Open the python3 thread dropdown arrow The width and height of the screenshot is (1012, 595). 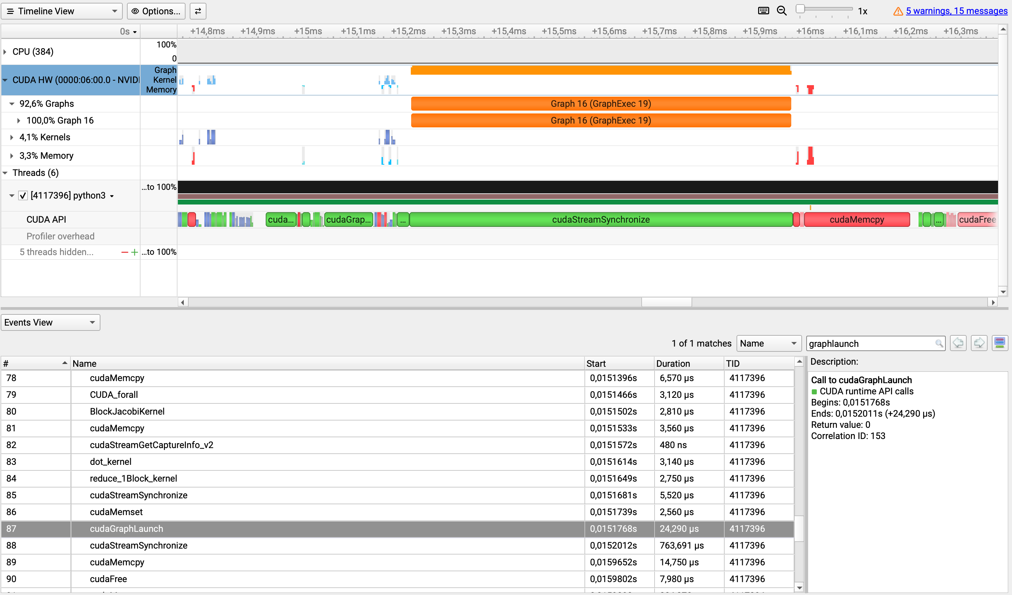112,196
